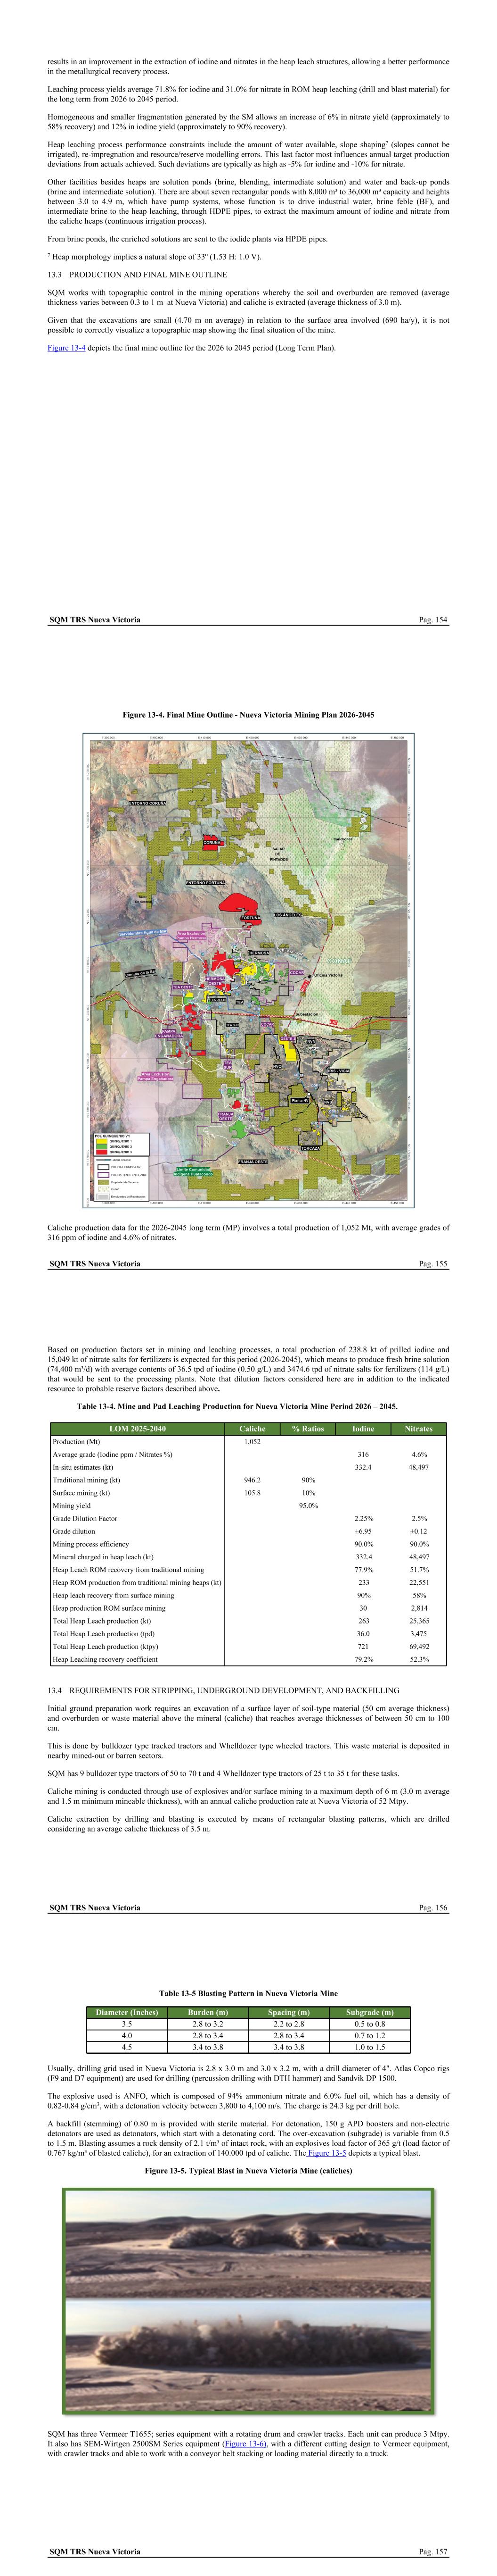Click the red Quinquenio 3 legend swatch
Image resolution: width=497 pixels, height=2576 pixels.
[x=100, y=1152]
